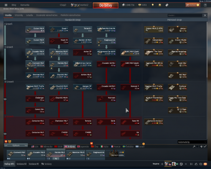Screen dimensions: 211x169
Task: Select the Tortoise vehicle card
Action: [83, 122]
